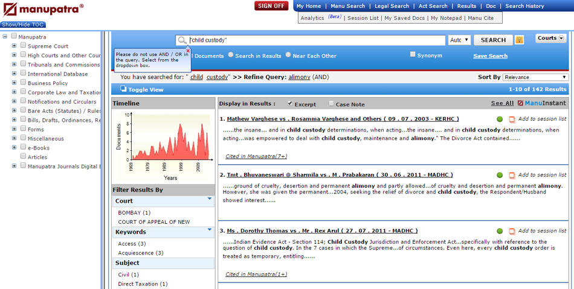
Task: Click the SIGN OFF button
Action: [x=272, y=6]
